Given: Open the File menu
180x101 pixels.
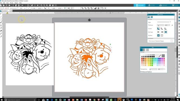Looking at the screenshot, I should point(1,3).
